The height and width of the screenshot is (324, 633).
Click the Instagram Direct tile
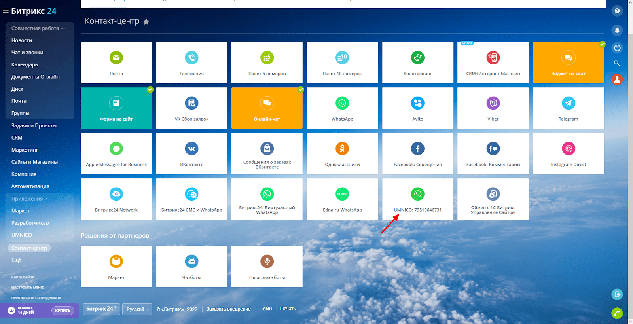coord(568,153)
